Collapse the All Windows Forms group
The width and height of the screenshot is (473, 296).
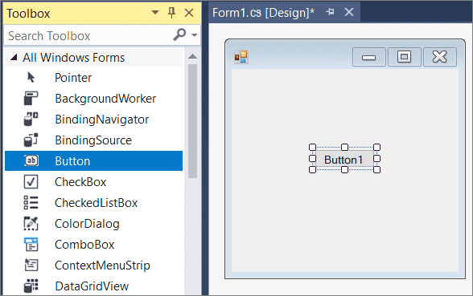[14, 57]
